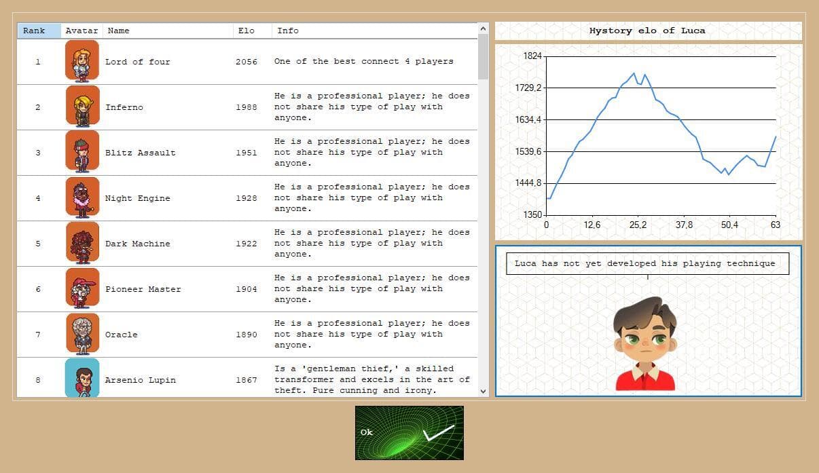Click the ranking list scrollbar thumb
819x473 pixels.
[484, 57]
